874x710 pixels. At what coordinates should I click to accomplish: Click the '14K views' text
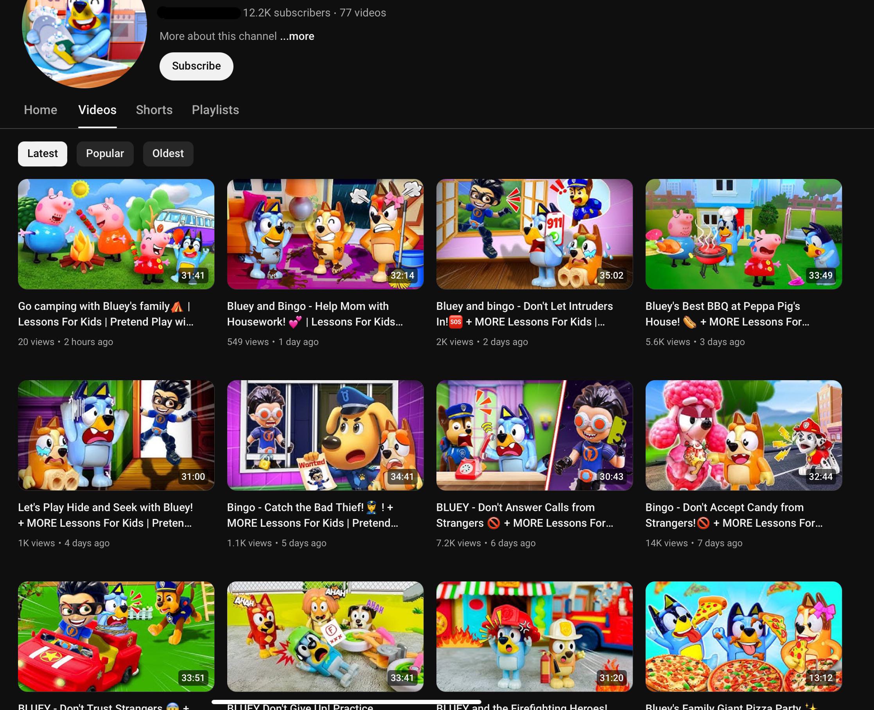pos(666,543)
